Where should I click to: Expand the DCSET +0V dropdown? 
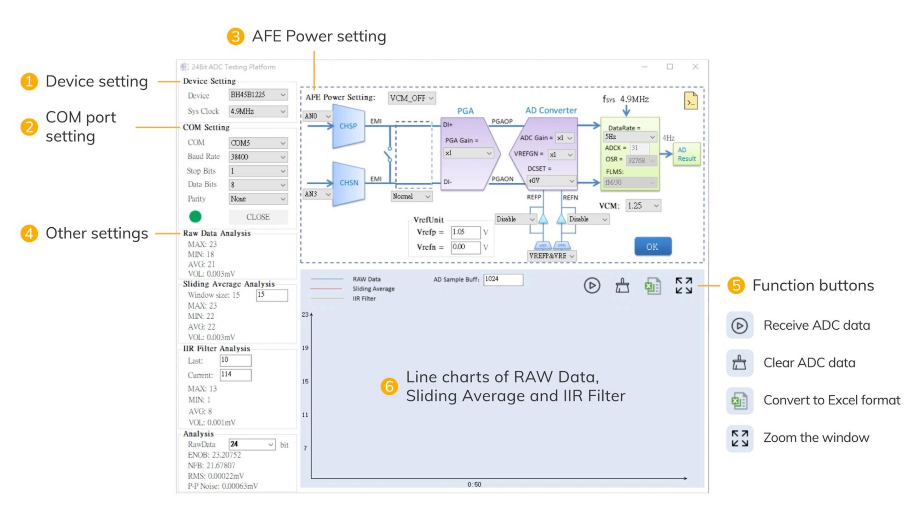click(551, 181)
